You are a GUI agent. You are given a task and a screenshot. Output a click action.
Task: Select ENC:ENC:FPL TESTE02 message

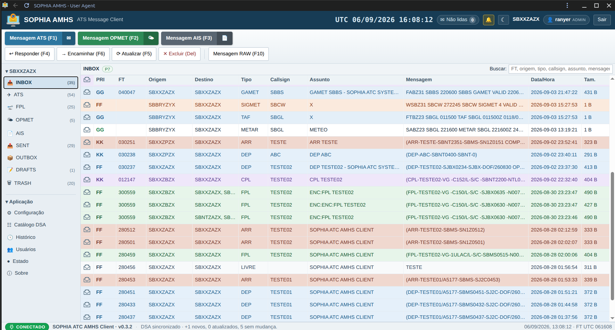pyautogui.click(x=345, y=205)
